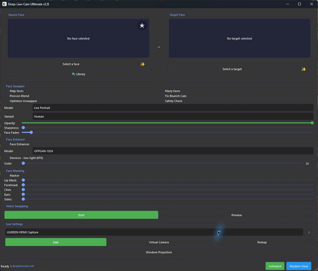Click the No face selected preview area
This screenshot has width=318, height=271.
coord(78,38)
